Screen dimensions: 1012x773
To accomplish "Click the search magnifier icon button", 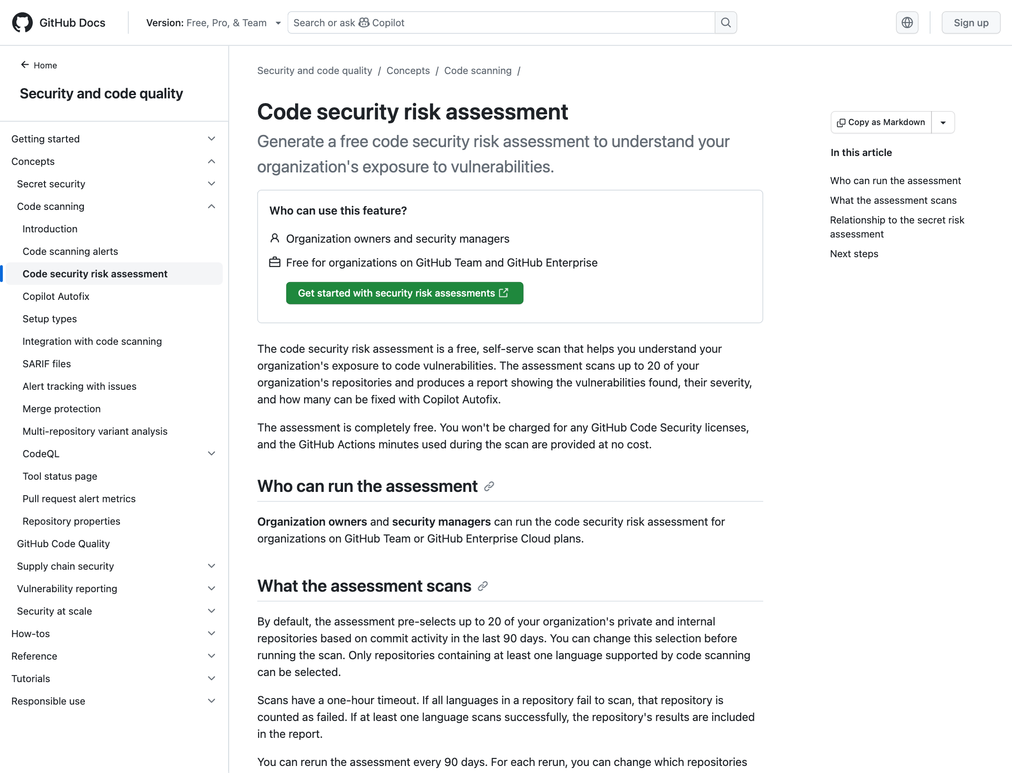I will tap(726, 22).
